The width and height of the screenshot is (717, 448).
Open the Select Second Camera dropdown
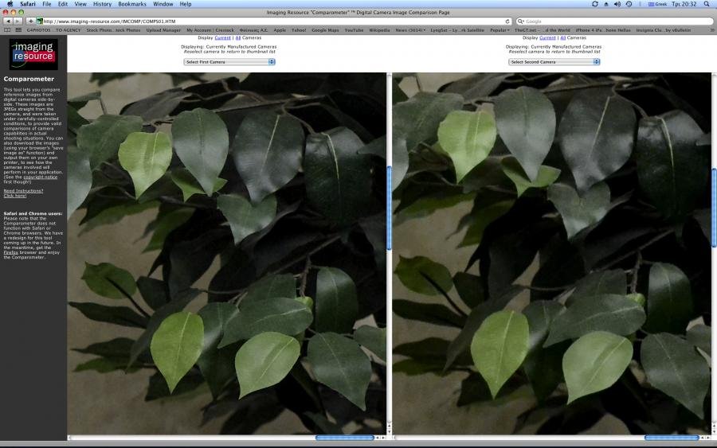554,61
